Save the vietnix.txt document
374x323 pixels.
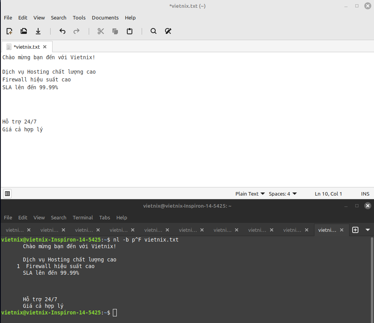coord(38,31)
